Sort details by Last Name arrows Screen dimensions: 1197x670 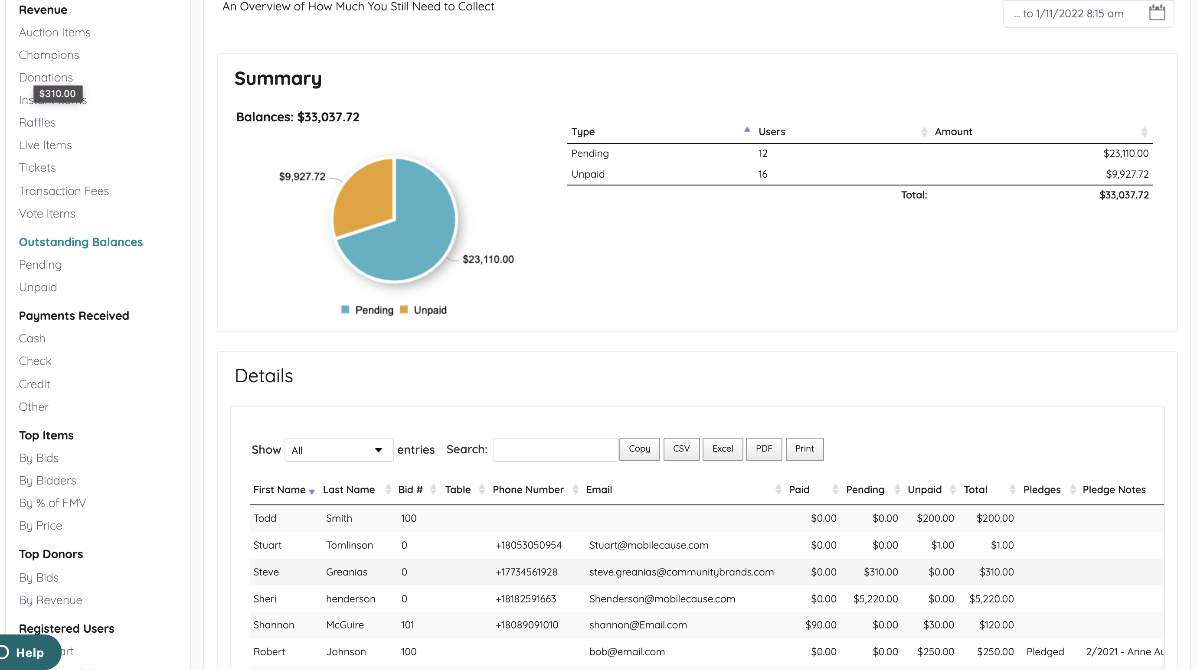388,489
